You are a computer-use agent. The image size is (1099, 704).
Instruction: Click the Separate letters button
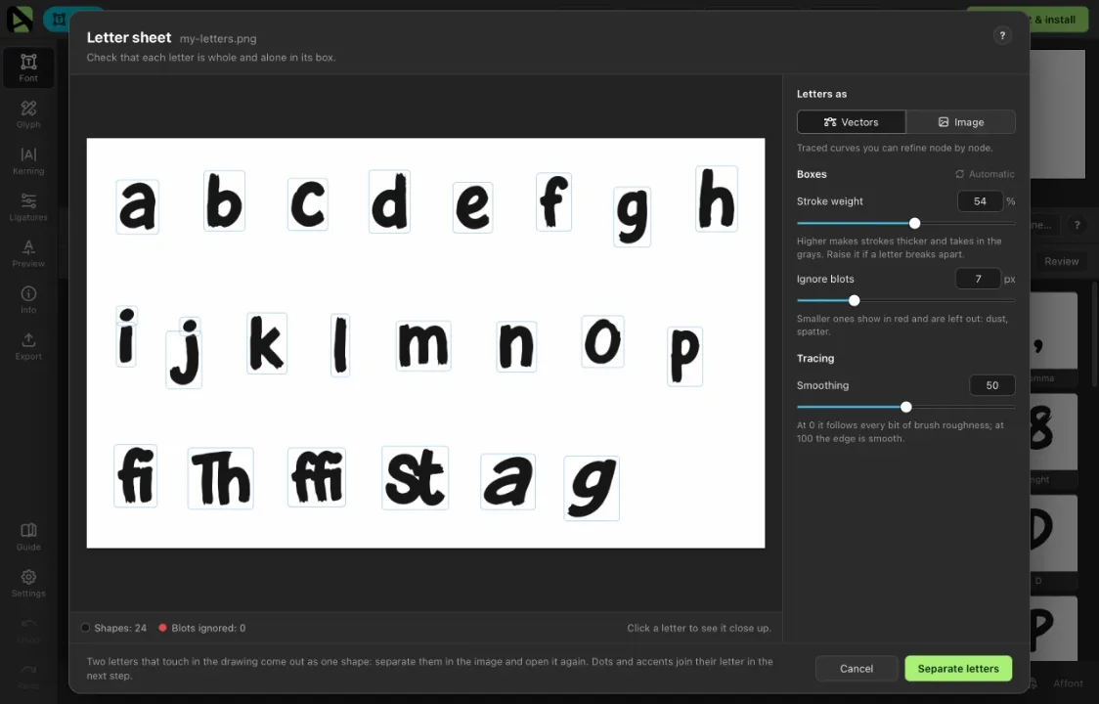click(958, 668)
